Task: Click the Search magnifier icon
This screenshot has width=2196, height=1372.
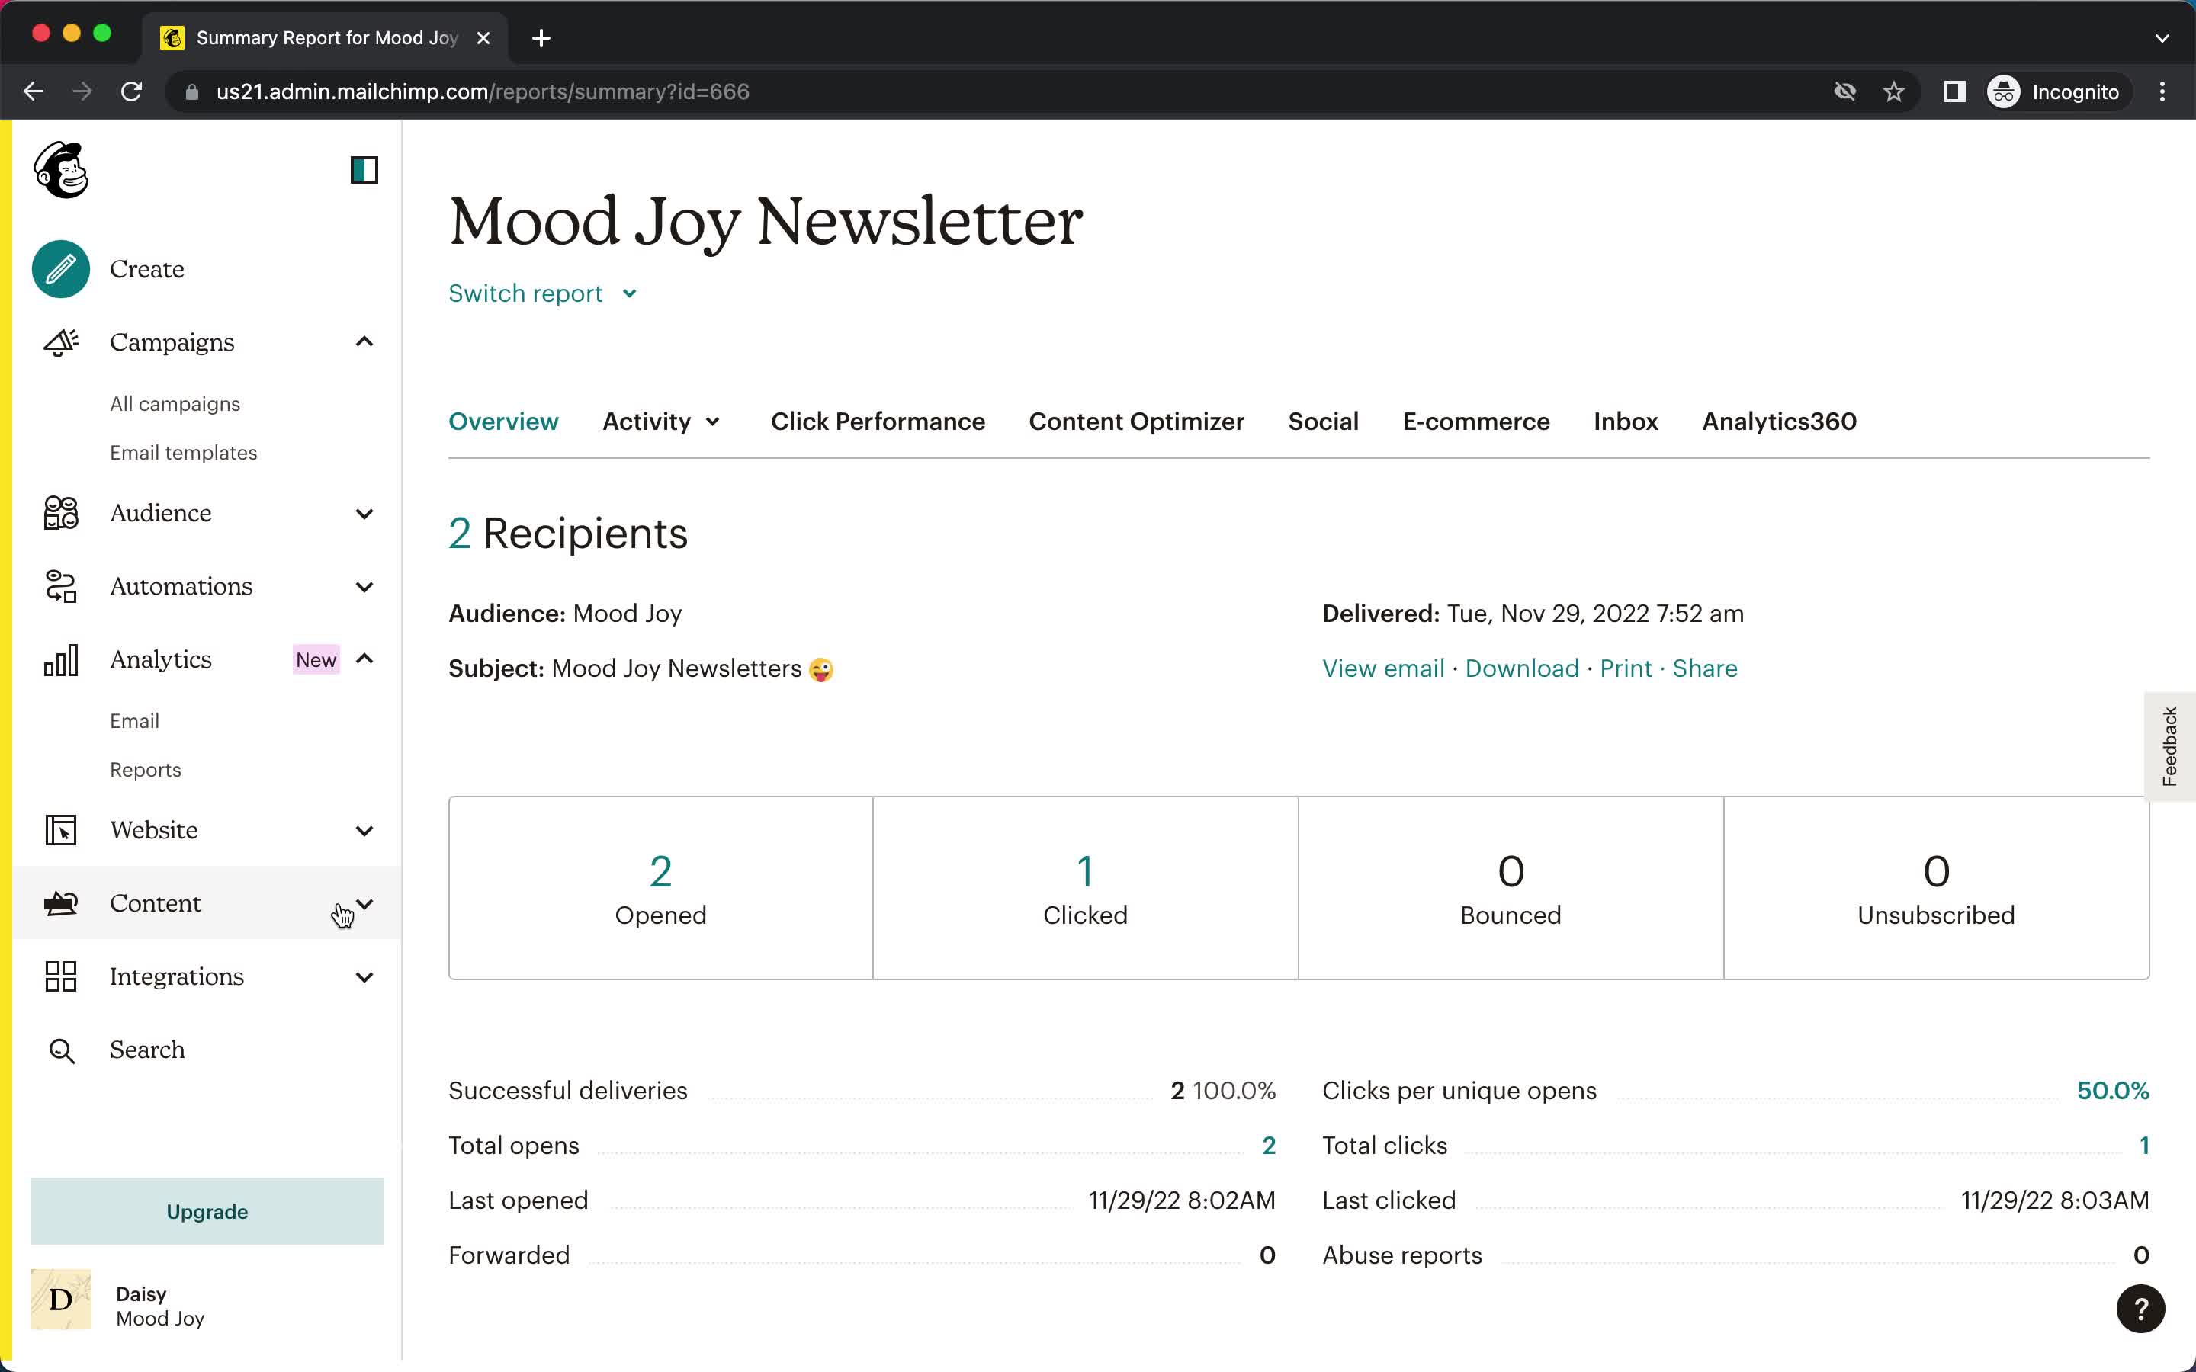Action: click(61, 1050)
